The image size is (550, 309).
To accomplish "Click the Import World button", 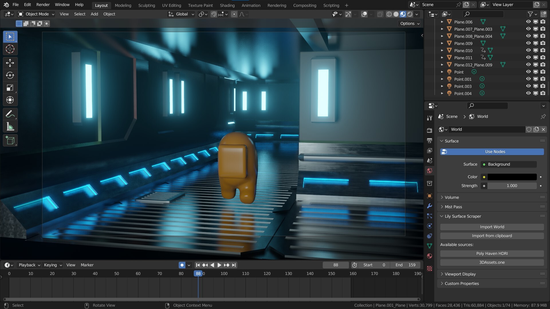I will click(x=492, y=227).
